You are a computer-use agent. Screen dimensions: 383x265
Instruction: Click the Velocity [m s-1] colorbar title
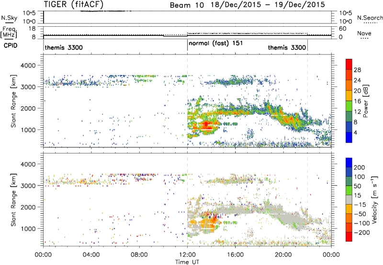tap(374, 199)
